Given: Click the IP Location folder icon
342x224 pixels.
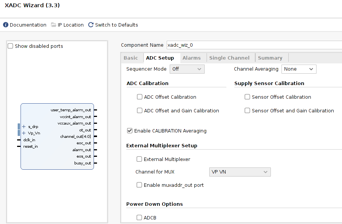Looking at the screenshot, I should [53, 25].
